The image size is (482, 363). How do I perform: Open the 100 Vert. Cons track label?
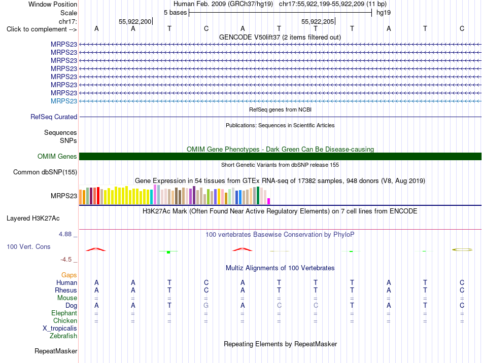click(28, 246)
